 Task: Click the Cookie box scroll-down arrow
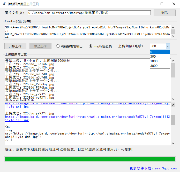pyautogui.click(x=173, y=36)
